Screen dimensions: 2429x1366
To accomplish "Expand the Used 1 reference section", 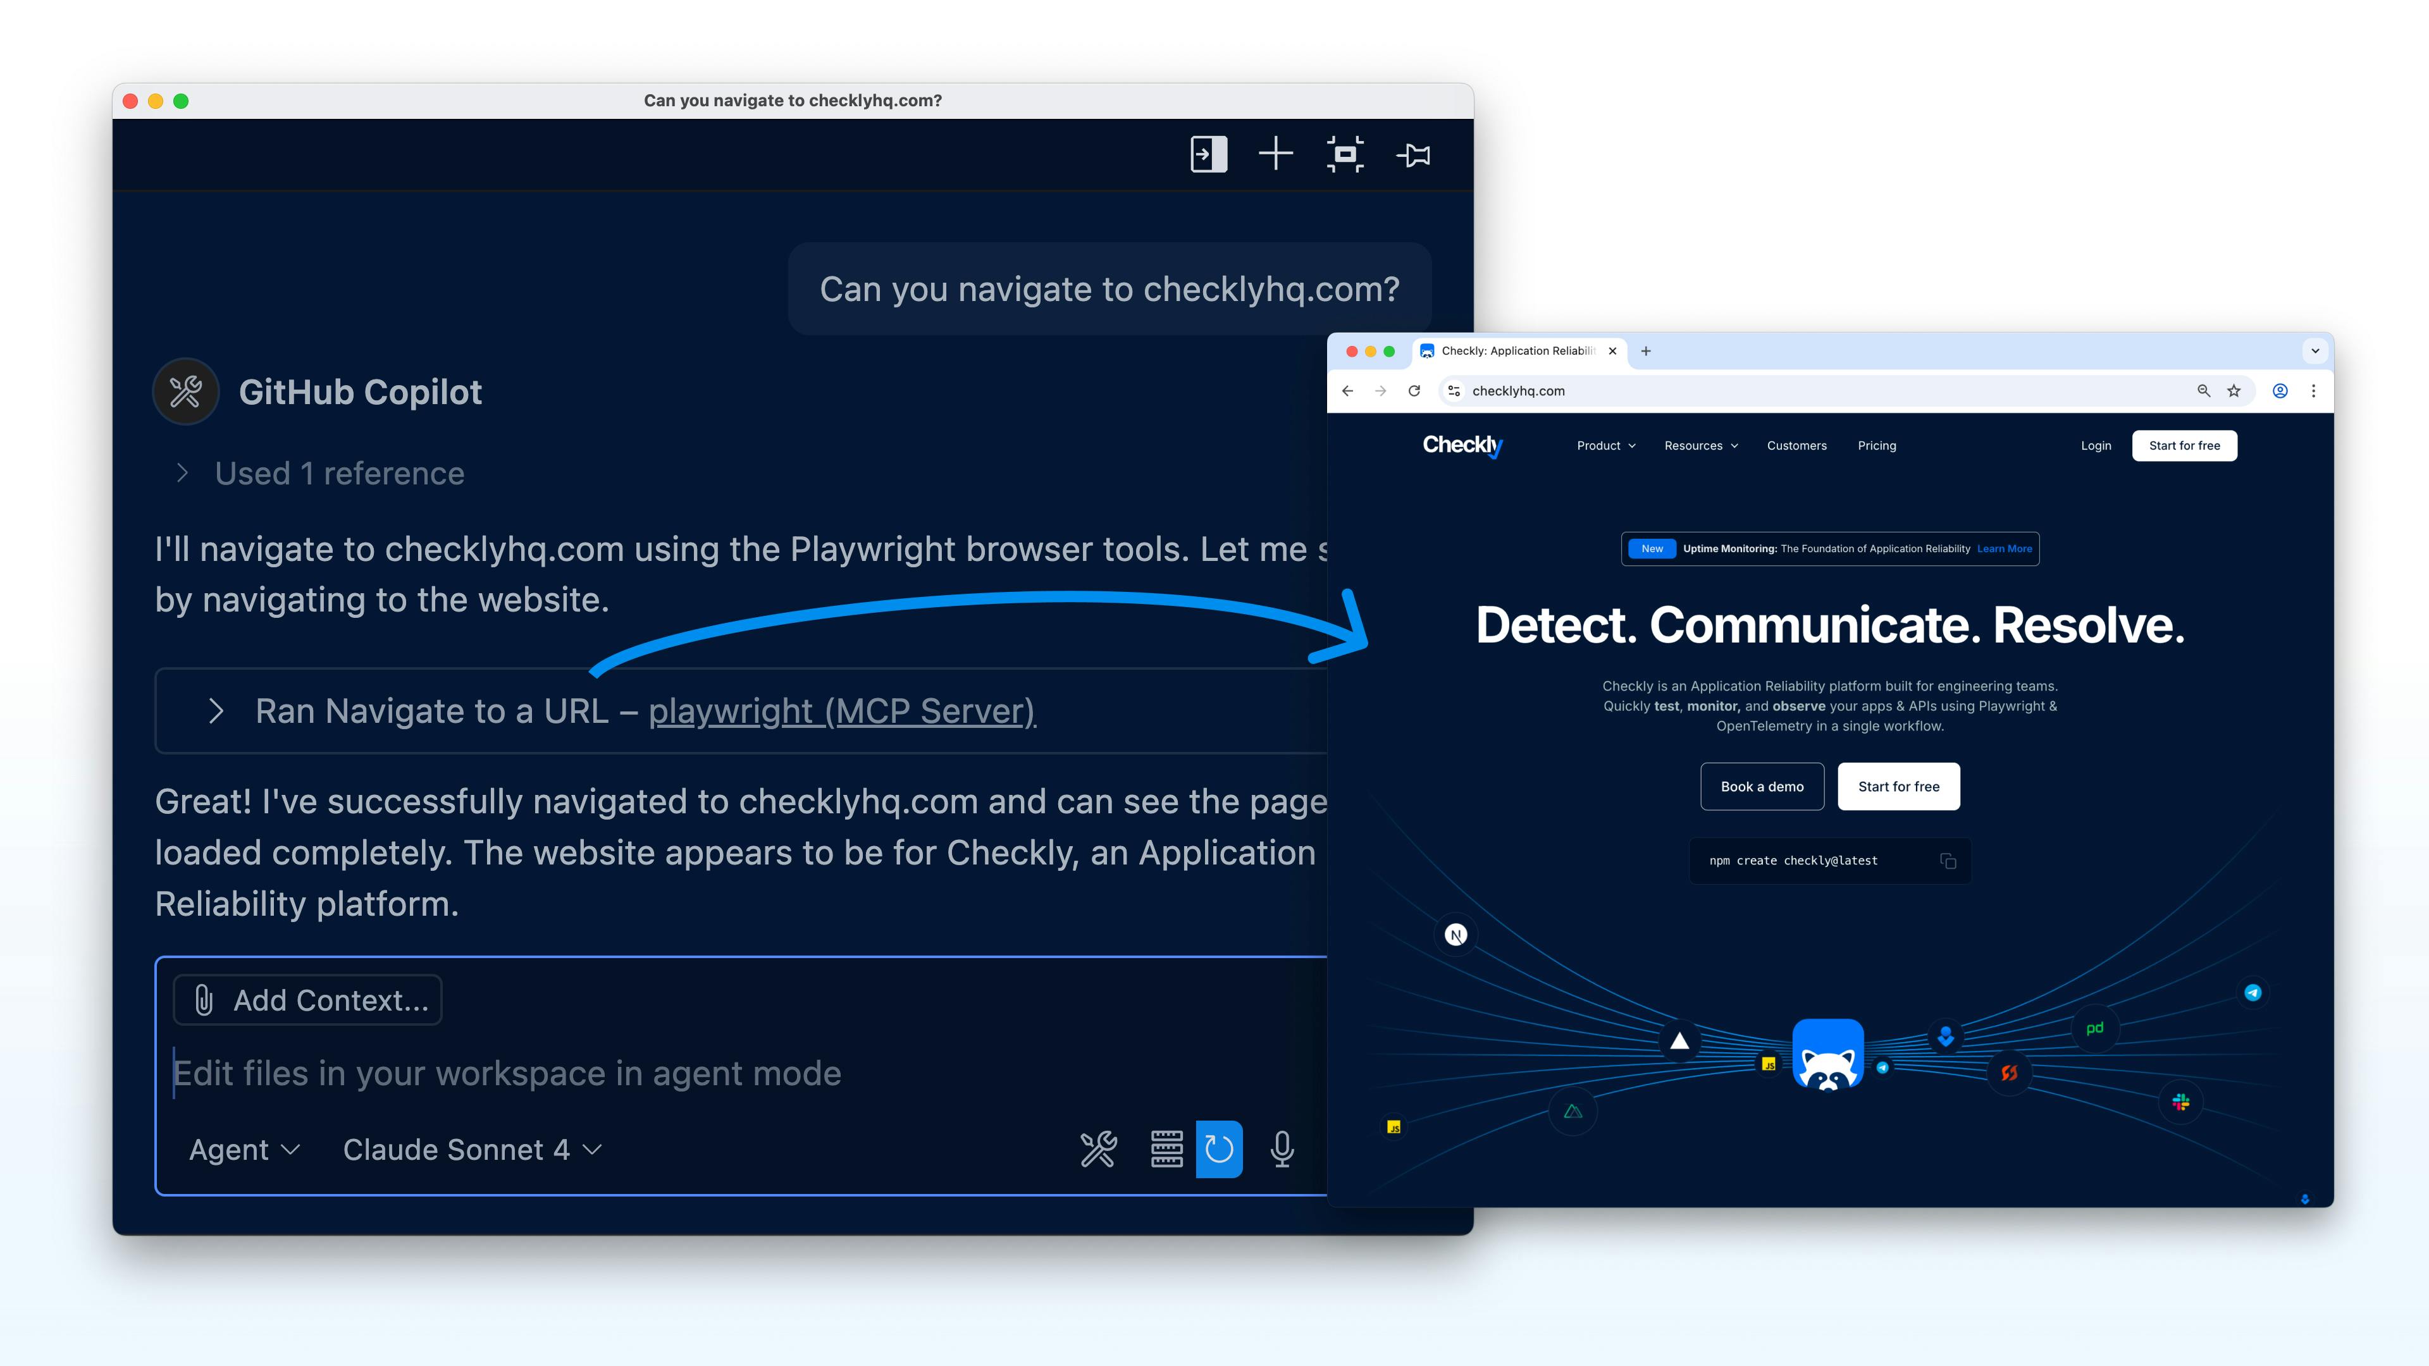I will click(x=321, y=473).
